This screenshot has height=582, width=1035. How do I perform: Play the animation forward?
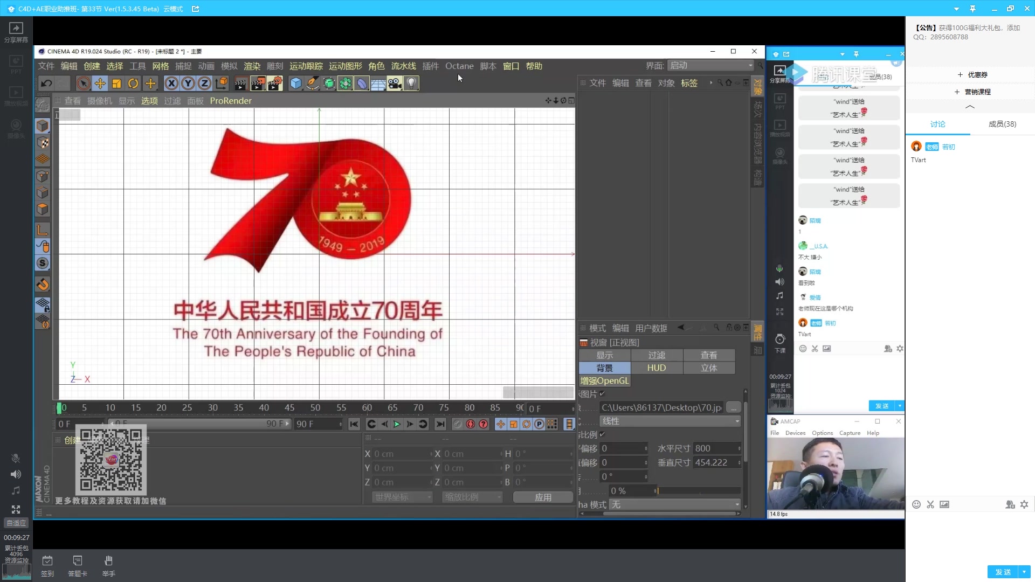point(397,424)
